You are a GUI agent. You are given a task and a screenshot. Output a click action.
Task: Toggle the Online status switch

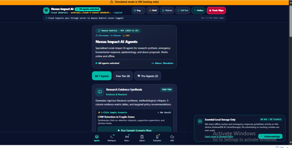point(198,10)
